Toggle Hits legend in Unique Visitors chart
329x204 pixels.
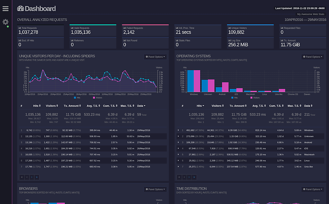tap(77, 98)
